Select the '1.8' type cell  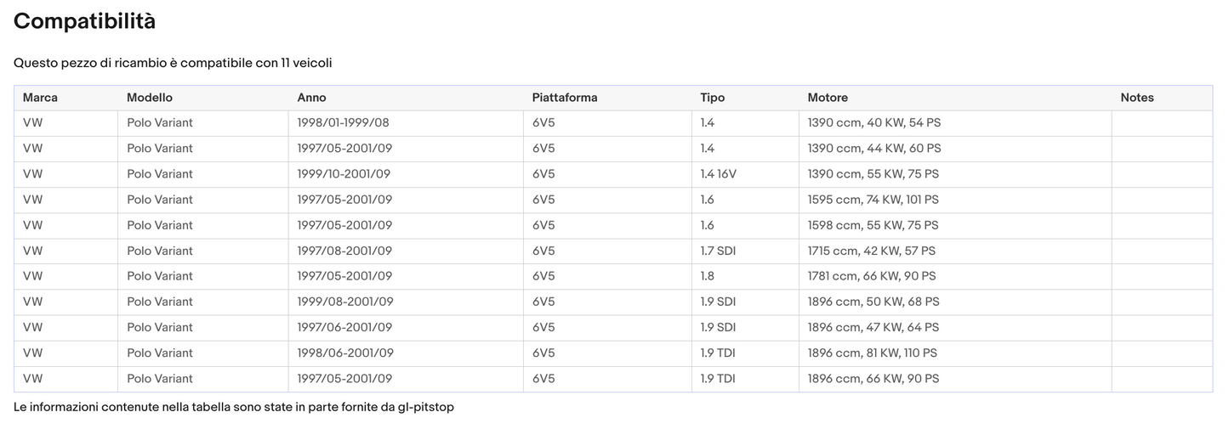[x=708, y=276]
